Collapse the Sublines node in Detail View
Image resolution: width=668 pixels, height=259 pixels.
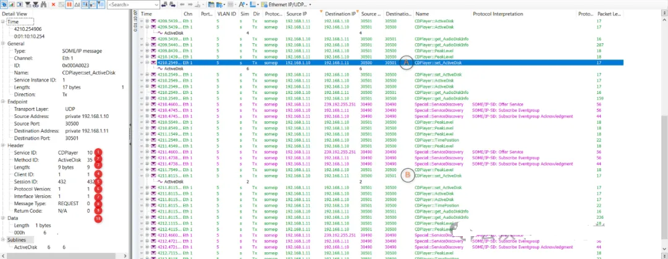click(4, 240)
